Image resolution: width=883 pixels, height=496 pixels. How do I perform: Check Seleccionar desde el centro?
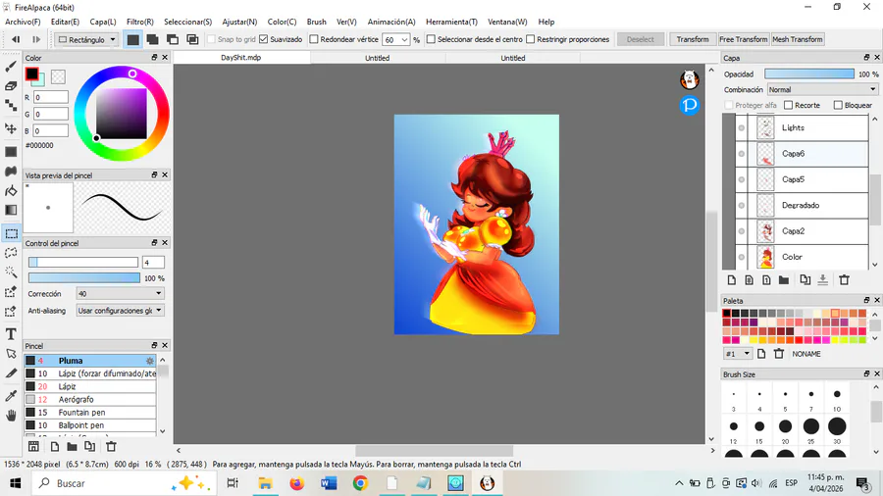point(431,39)
